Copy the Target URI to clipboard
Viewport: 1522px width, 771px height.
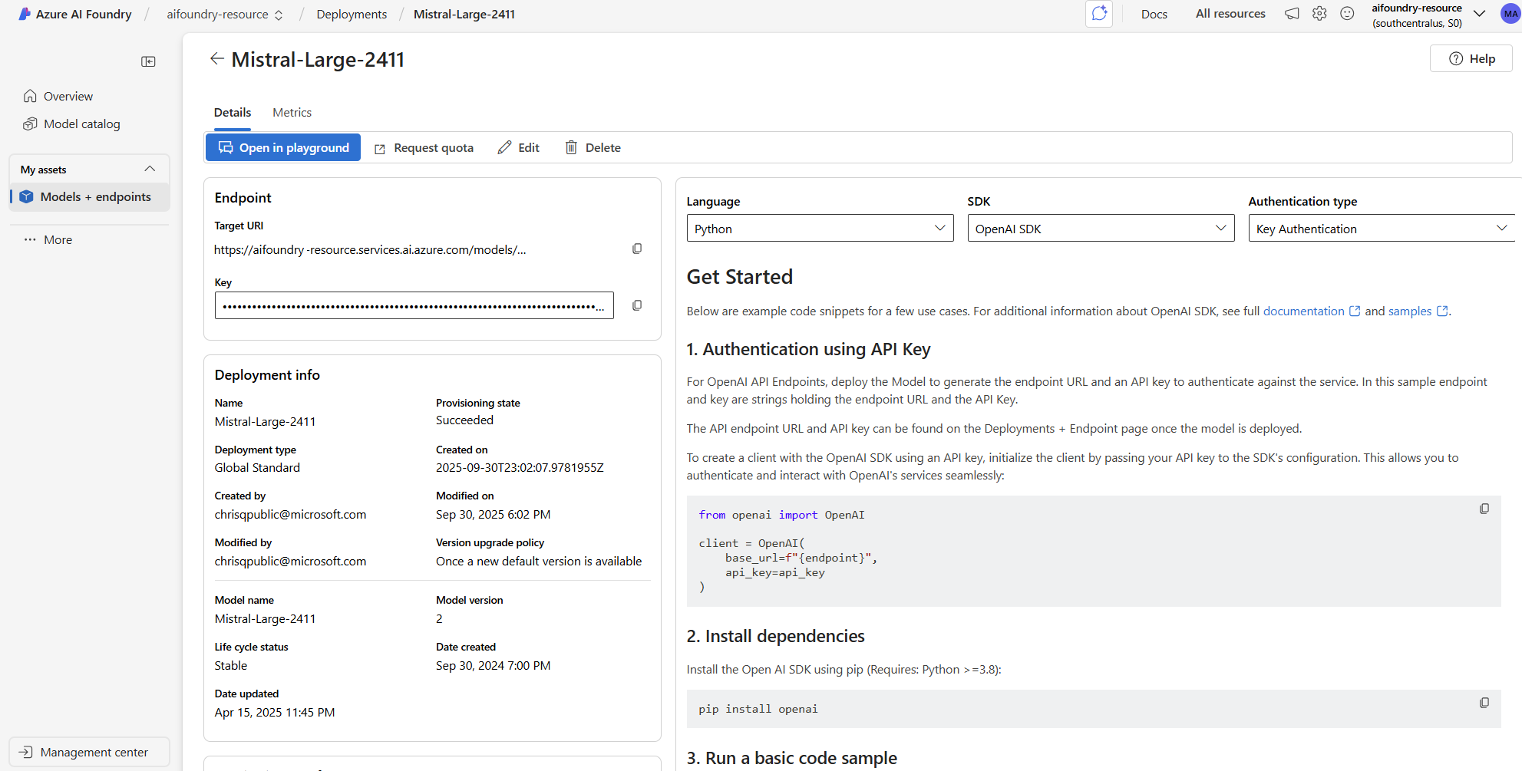coord(637,249)
